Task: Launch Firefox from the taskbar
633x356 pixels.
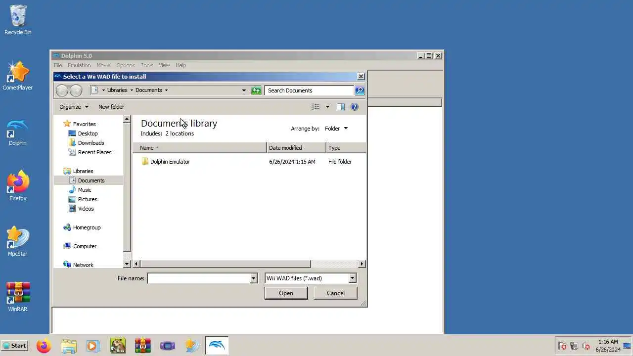Action: pos(44,346)
